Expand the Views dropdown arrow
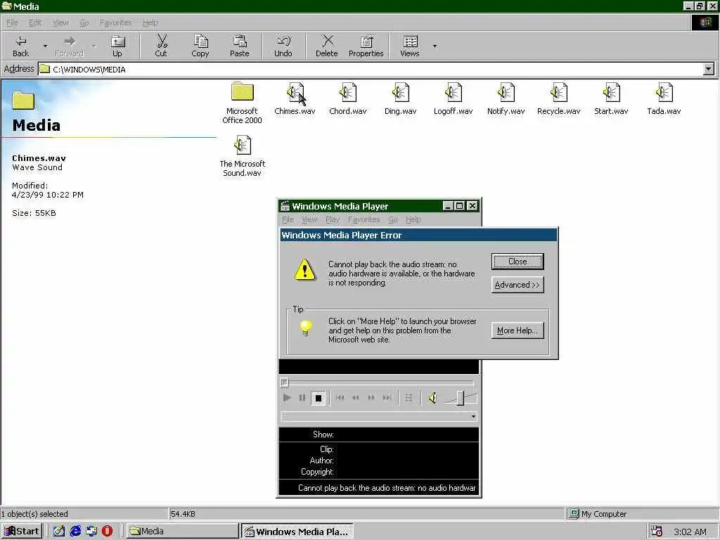The image size is (720, 540). click(435, 46)
